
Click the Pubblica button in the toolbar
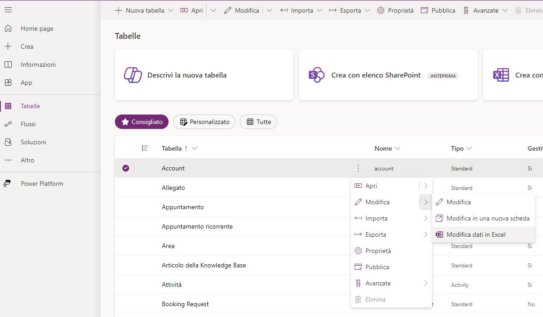click(x=438, y=10)
